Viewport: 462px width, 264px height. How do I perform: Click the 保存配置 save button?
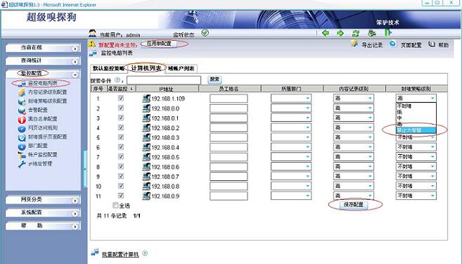coord(354,204)
